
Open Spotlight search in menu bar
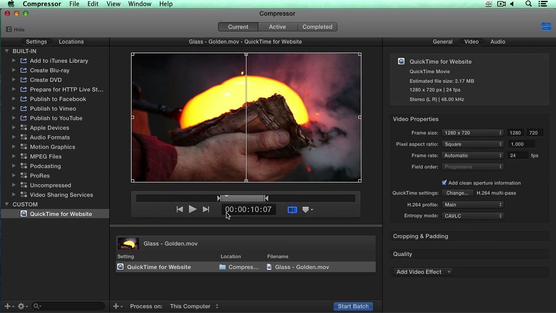(x=529, y=4)
